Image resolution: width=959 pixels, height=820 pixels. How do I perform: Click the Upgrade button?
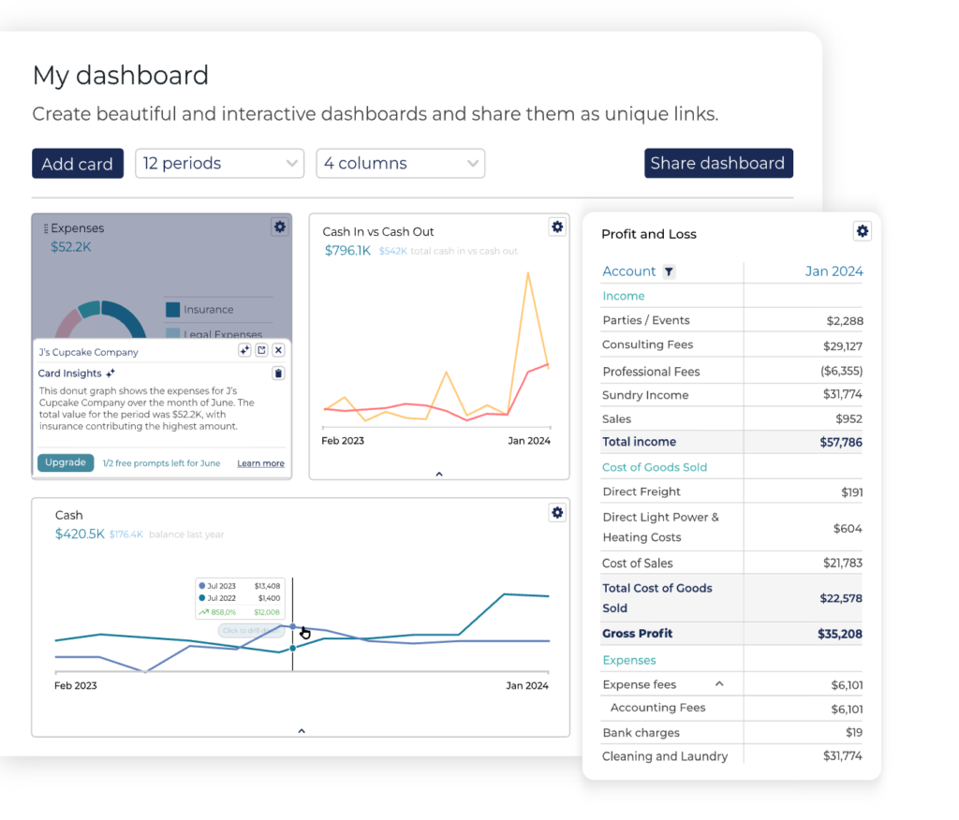tap(66, 462)
